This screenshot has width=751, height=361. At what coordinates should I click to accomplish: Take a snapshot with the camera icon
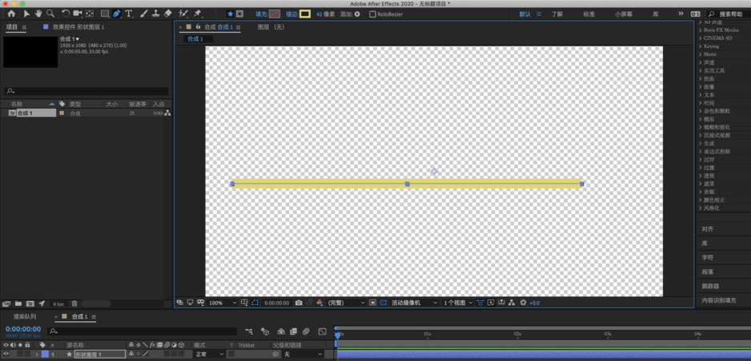point(299,303)
